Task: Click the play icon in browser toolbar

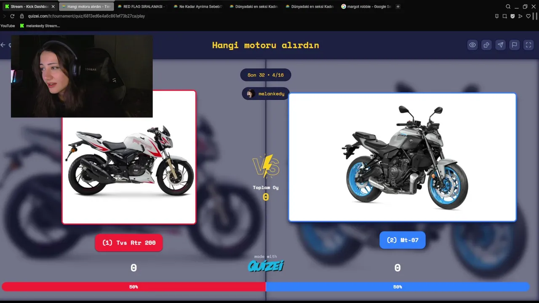Action: pyautogui.click(x=520, y=16)
